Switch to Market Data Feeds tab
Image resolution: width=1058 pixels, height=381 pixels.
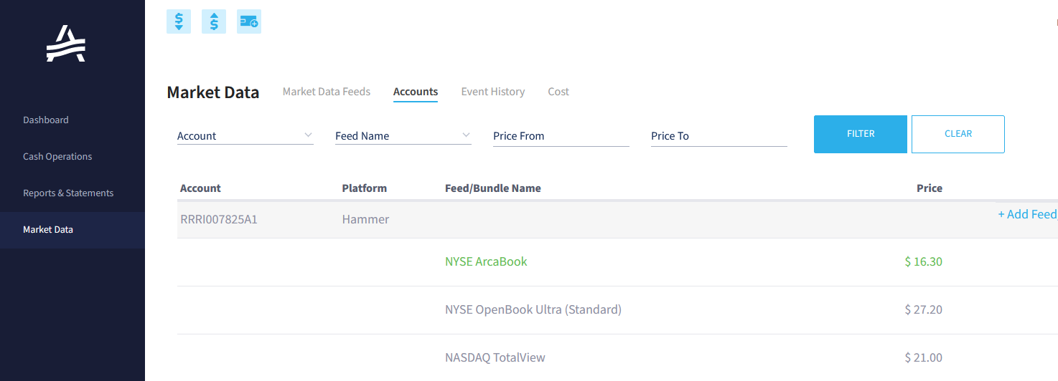(x=327, y=92)
